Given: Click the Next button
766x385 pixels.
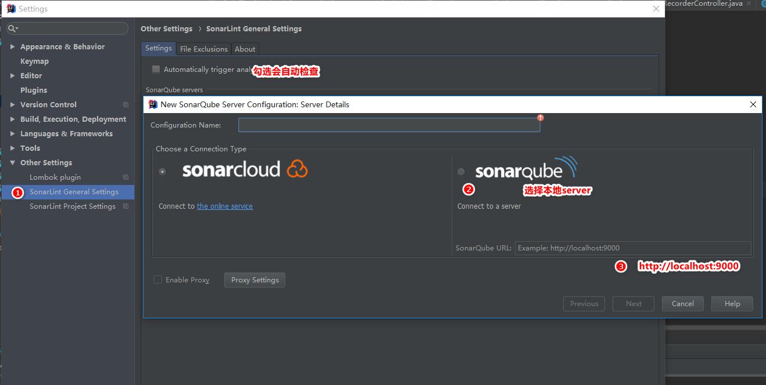Looking at the screenshot, I should point(633,304).
